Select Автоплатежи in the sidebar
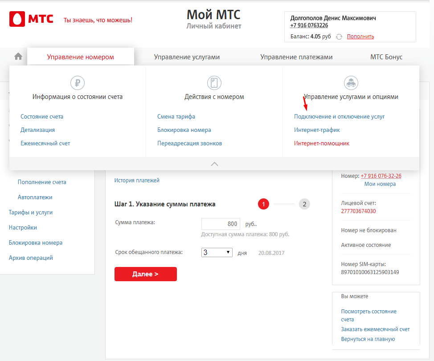The width and height of the screenshot is (434, 361). tap(35, 197)
